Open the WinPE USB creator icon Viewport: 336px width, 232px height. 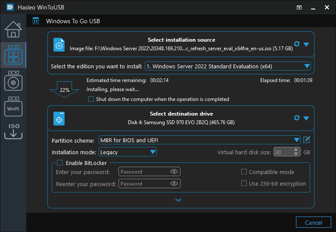[13, 107]
